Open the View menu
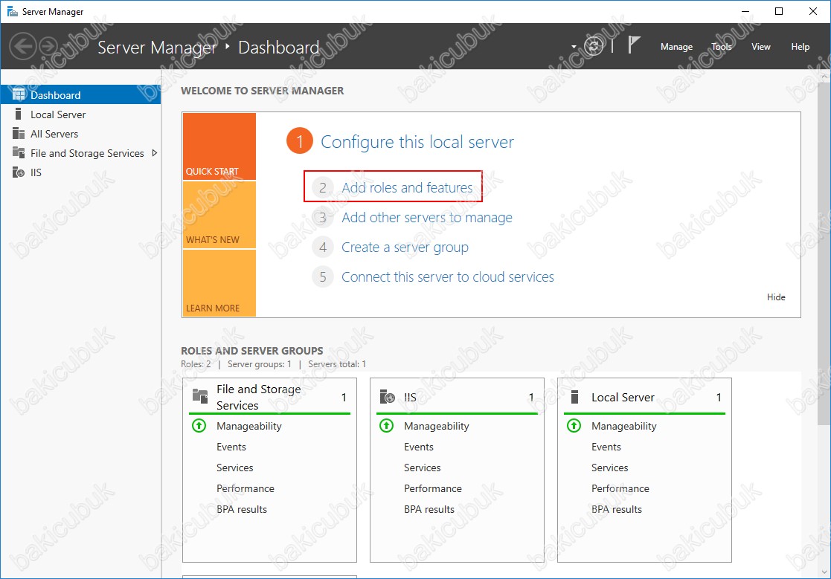 click(760, 47)
